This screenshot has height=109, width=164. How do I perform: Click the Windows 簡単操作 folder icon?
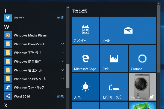tap(8, 61)
